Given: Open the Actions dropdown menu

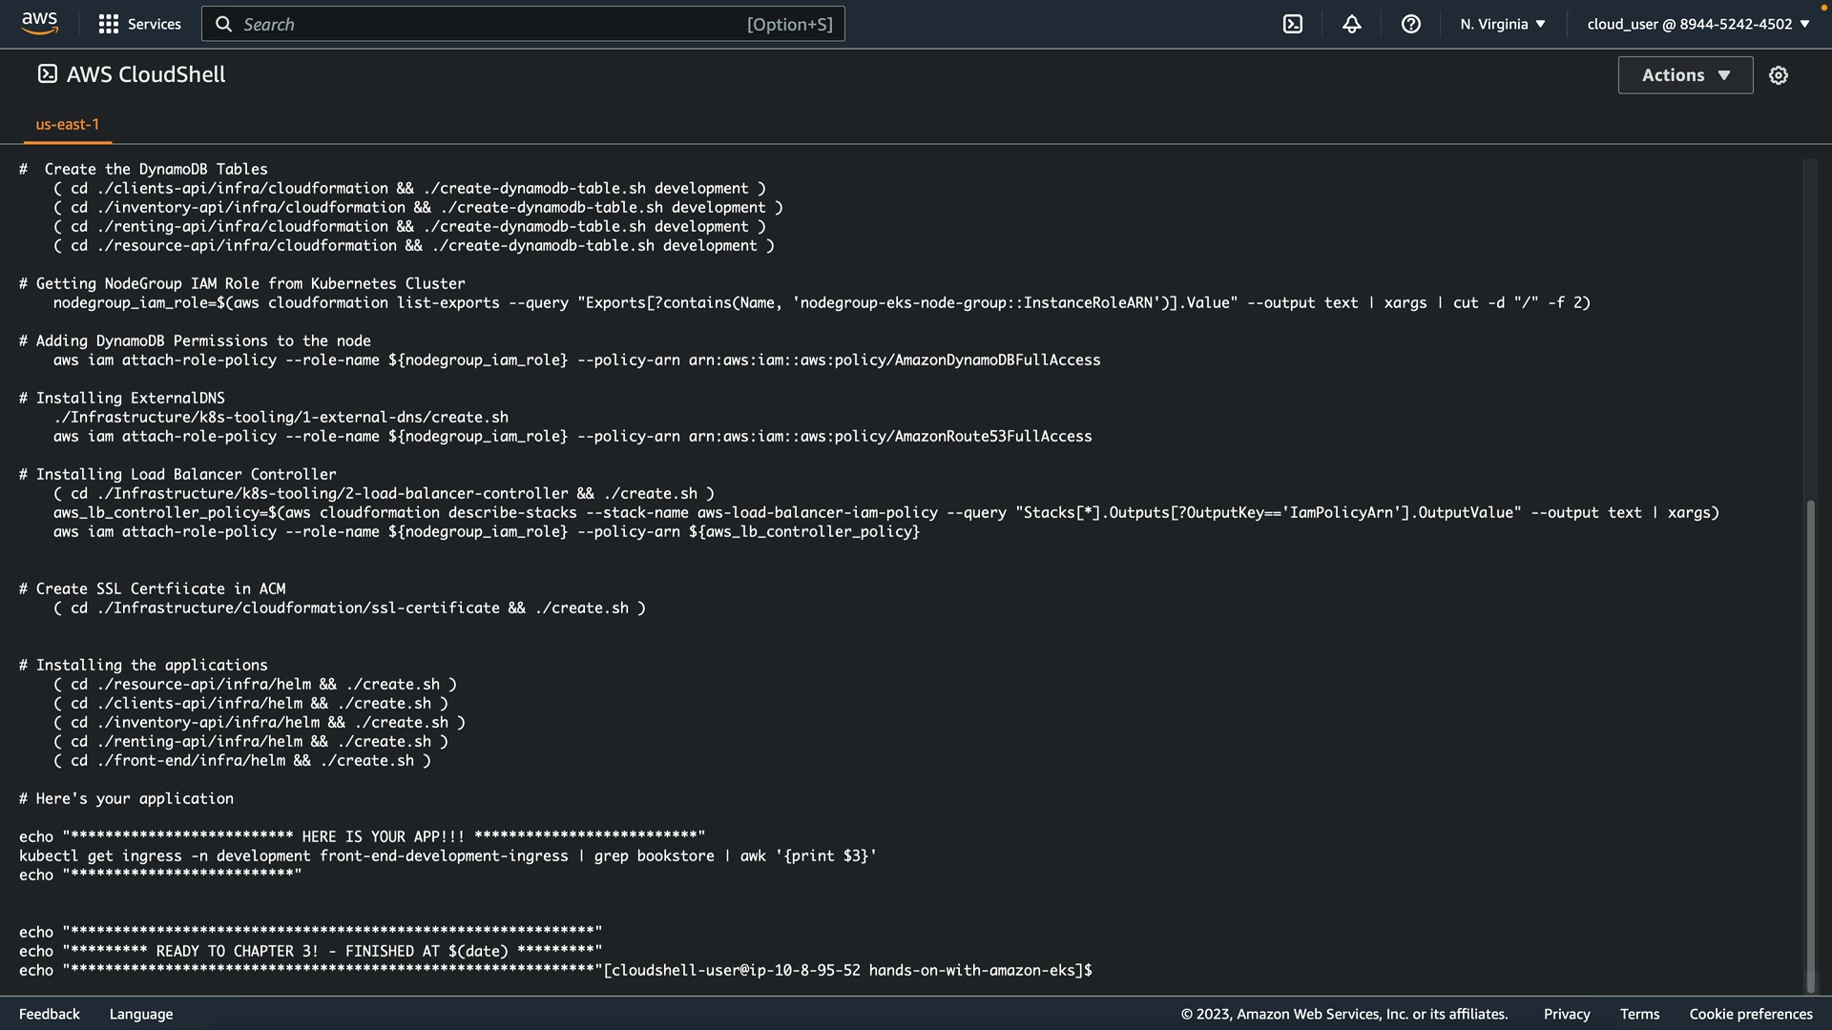Looking at the screenshot, I should coord(1685,75).
